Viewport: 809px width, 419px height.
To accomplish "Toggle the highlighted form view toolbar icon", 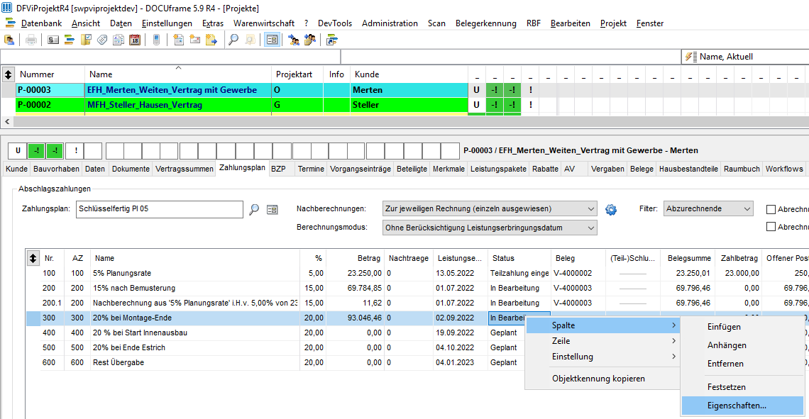I will [272, 40].
